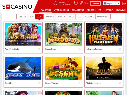The image size is (127, 95).
Task: Launch the Great Blue game thumbnail
Action: click(23, 68)
